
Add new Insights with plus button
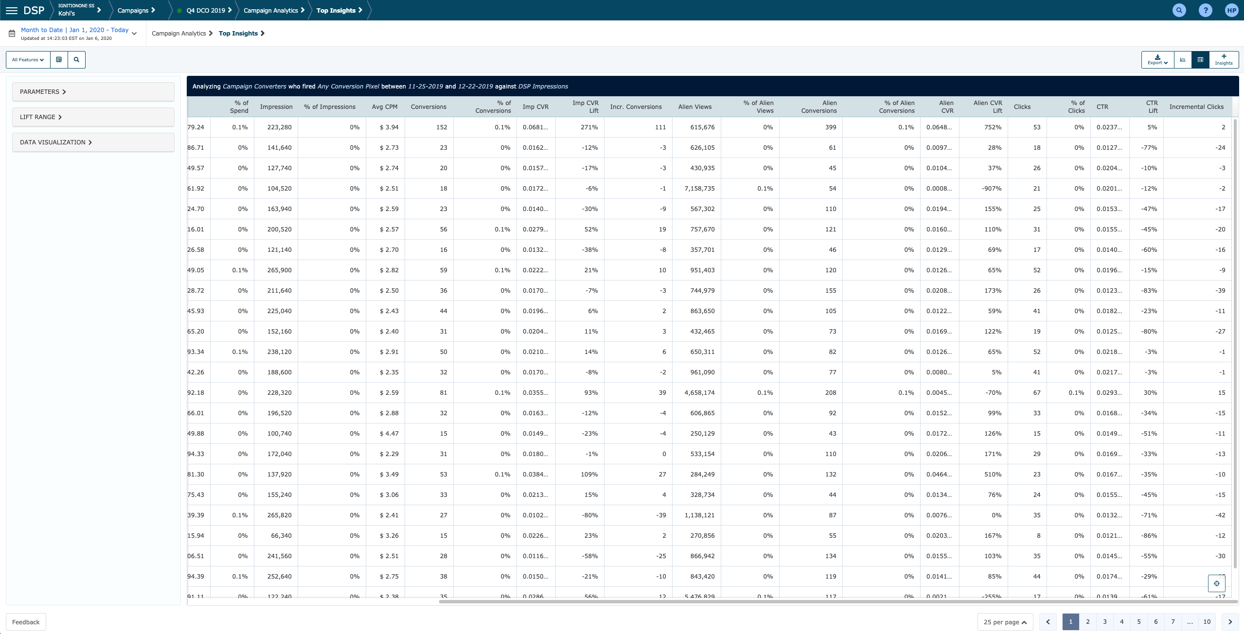1224,60
